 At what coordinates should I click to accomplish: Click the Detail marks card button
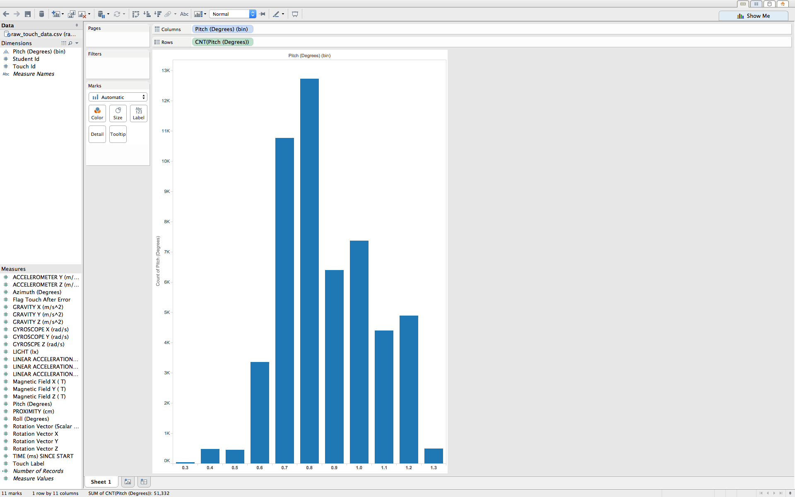click(x=97, y=134)
